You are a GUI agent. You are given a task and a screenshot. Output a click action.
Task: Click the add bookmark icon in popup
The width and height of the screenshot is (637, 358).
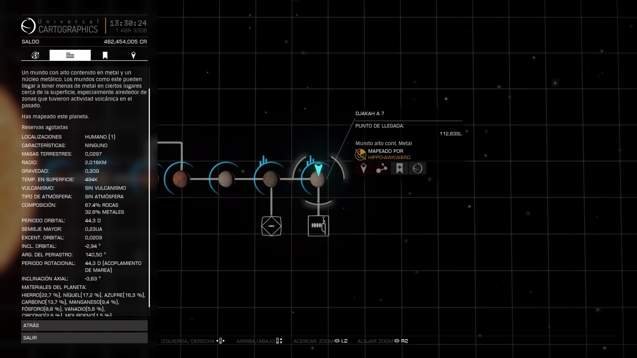click(399, 168)
